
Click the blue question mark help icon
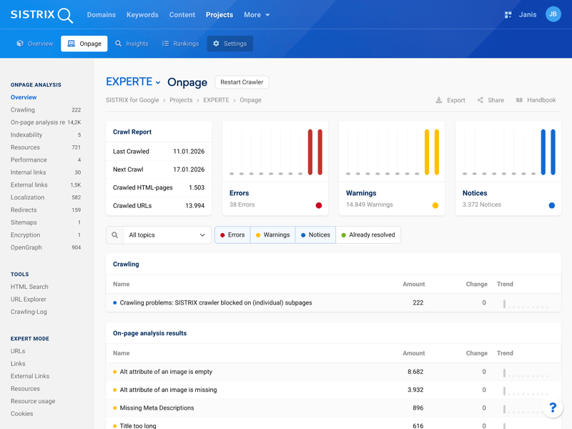552,408
